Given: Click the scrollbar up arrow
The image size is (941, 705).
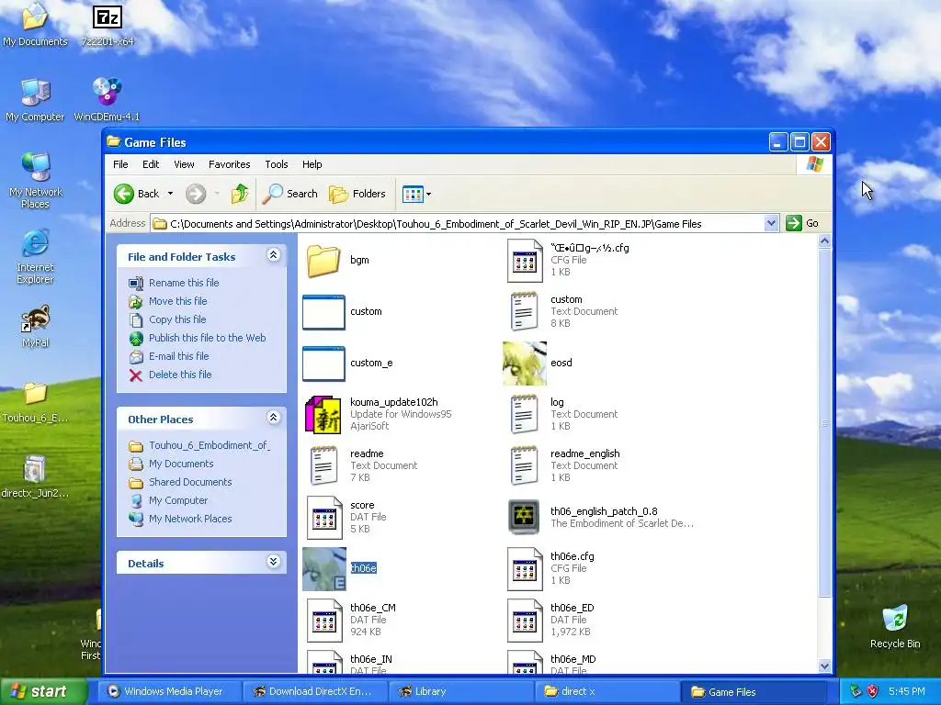Looking at the screenshot, I should point(824,241).
